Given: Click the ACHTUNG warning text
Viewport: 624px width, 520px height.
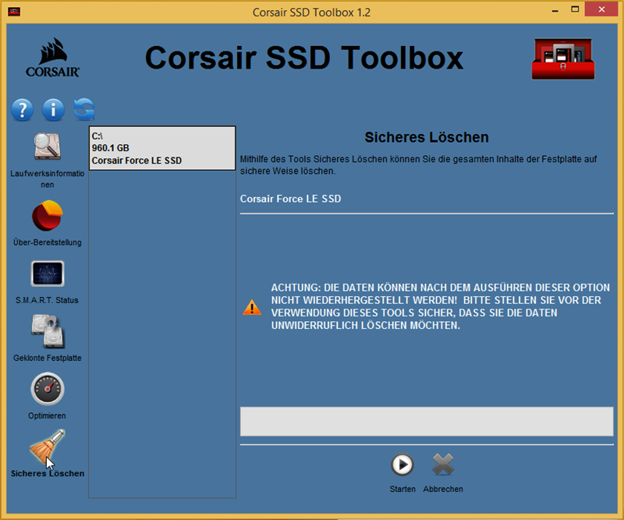Looking at the screenshot, I should tap(441, 306).
